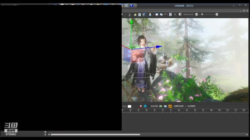Click the blue info globe icon in title bar
This screenshot has height=140, width=250.
click(x=131, y=6)
